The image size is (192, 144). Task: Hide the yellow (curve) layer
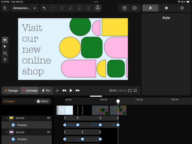48,118
